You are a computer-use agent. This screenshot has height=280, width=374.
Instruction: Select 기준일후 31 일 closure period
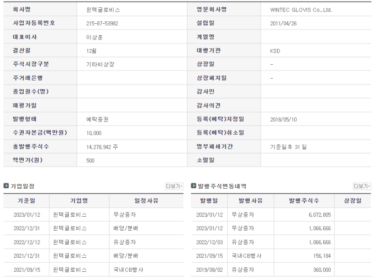(288, 147)
